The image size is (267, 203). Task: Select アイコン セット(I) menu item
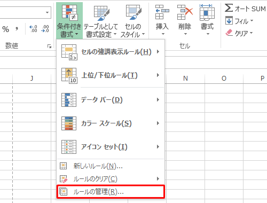[x=111, y=147]
